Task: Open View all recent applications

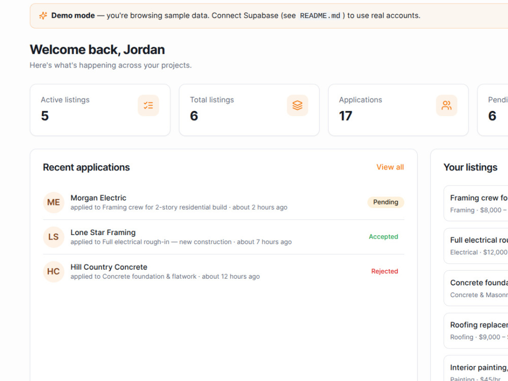Action: (x=390, y=167)
